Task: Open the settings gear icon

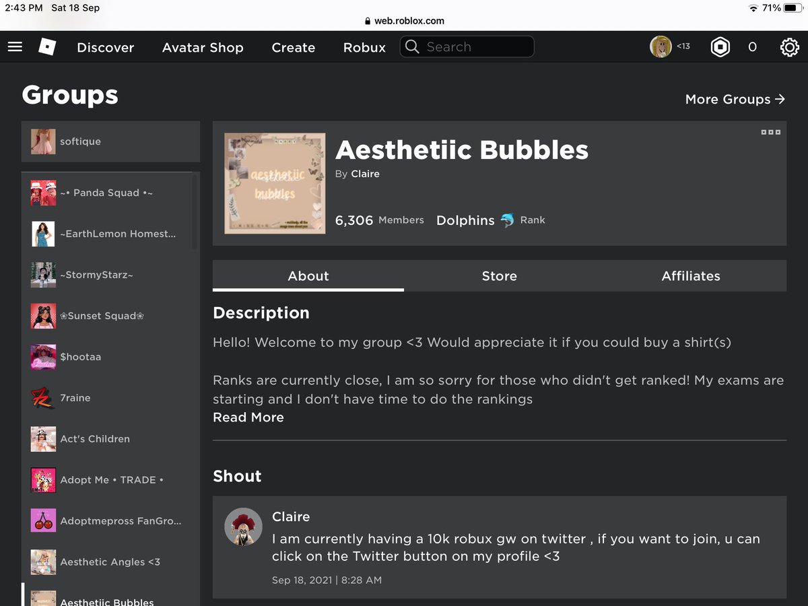Action: point(789,47)
